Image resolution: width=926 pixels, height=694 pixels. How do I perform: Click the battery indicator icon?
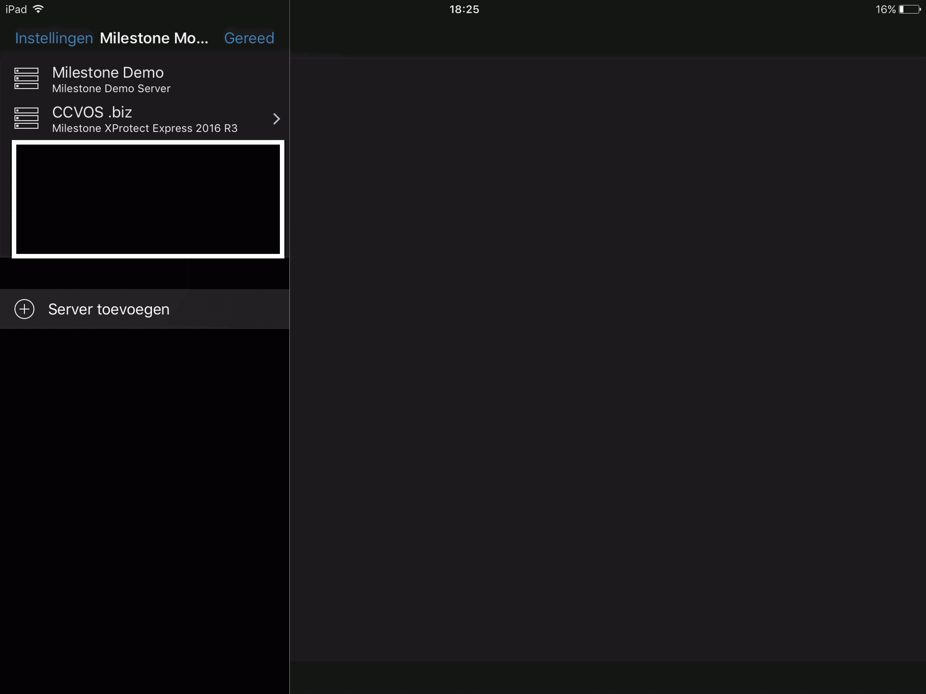click(910, 9)
